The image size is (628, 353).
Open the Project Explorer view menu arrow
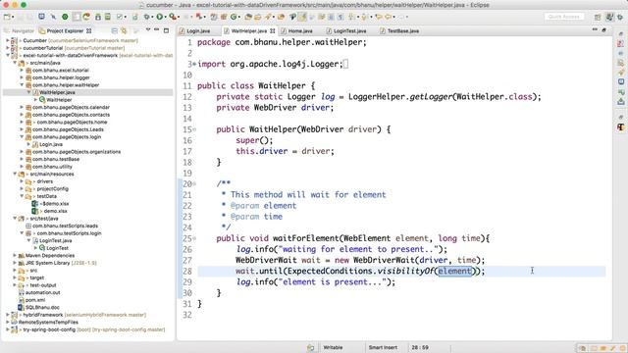coord(148,29)
